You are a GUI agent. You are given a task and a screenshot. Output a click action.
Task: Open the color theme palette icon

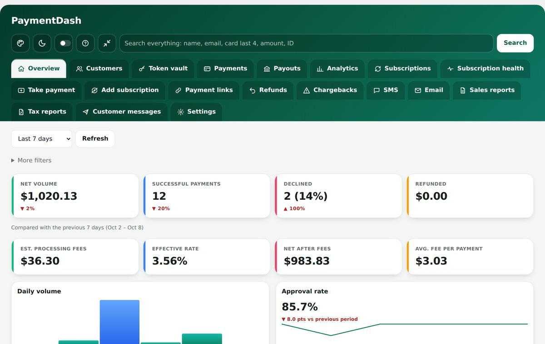click(20, 43)
